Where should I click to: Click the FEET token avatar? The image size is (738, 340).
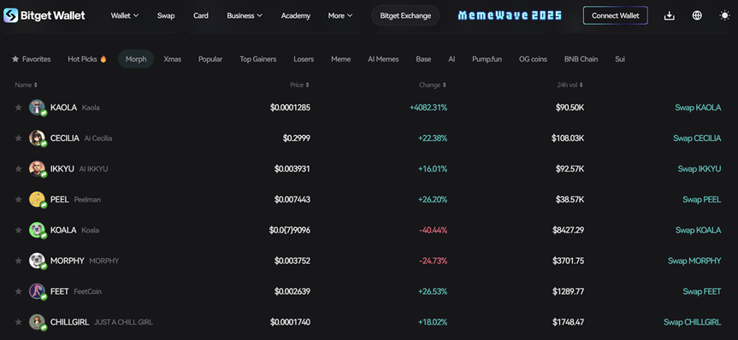(37, 291)
